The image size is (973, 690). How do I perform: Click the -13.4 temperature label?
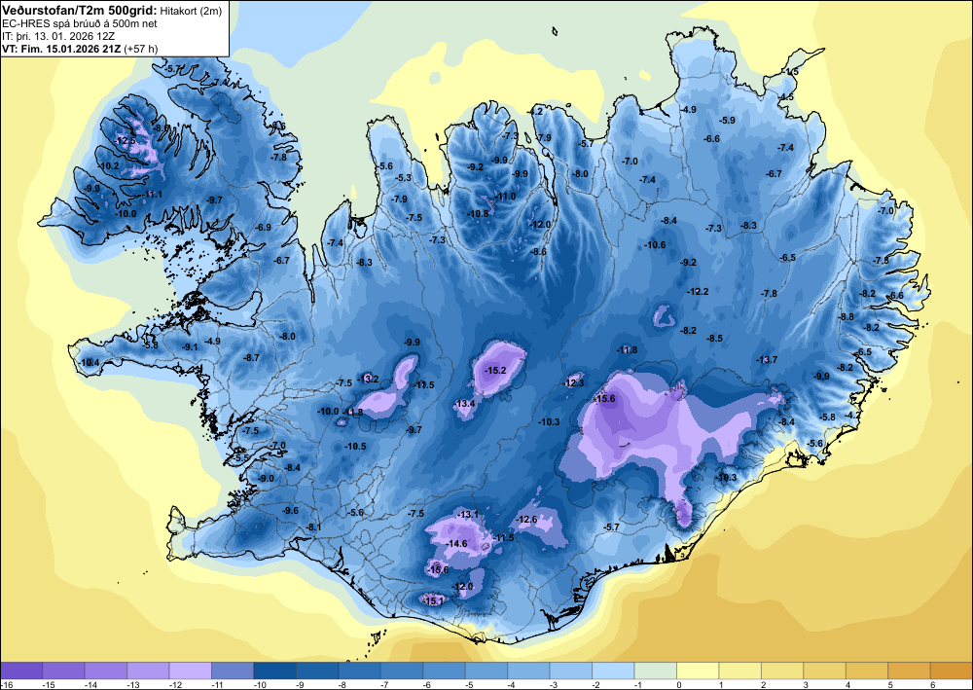coord(465,403)
